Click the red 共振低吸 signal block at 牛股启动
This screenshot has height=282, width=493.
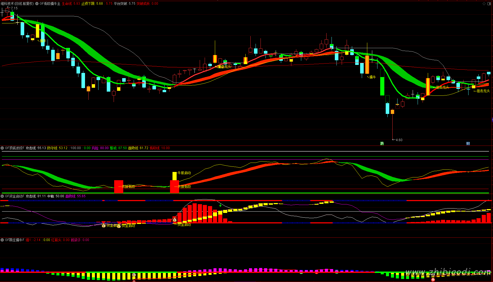click(x=174, y=187)
